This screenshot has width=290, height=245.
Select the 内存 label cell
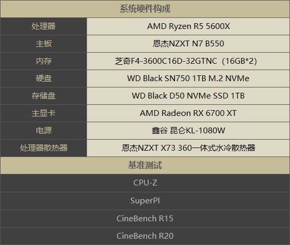(x=44, y=61)
